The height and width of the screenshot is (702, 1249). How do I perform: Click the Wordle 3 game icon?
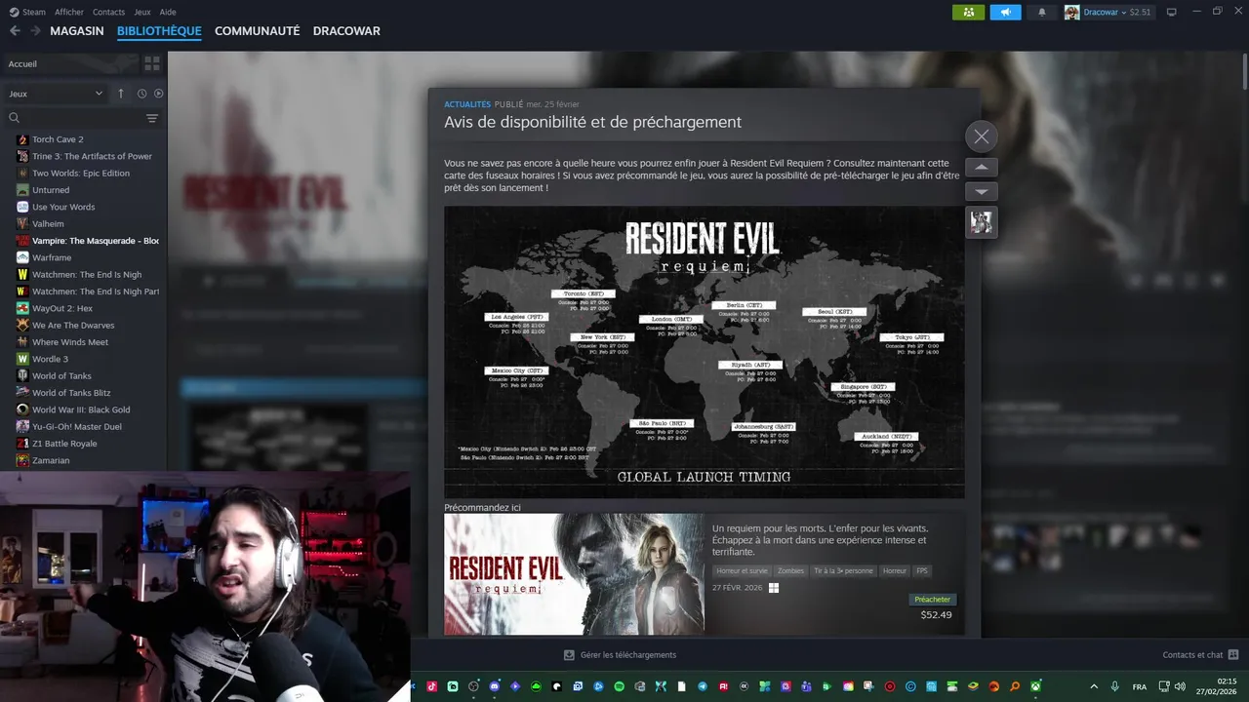pos(22,359)
